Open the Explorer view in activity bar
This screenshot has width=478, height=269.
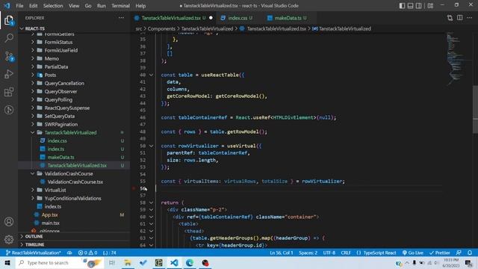pos(9,20)
